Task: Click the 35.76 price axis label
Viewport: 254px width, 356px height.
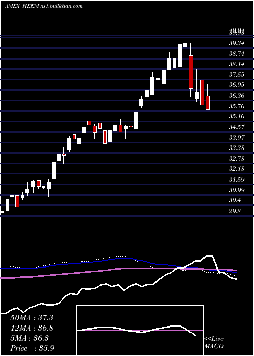Action: [x=237, y=106]
